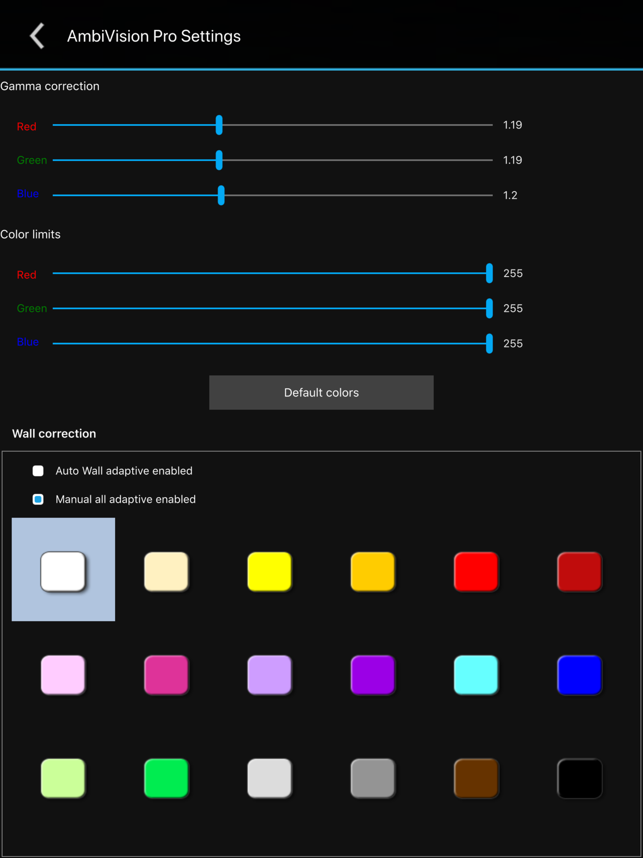Select the dark red wall color swatch
Screen dimensions: 643x858
click(580, 572)
